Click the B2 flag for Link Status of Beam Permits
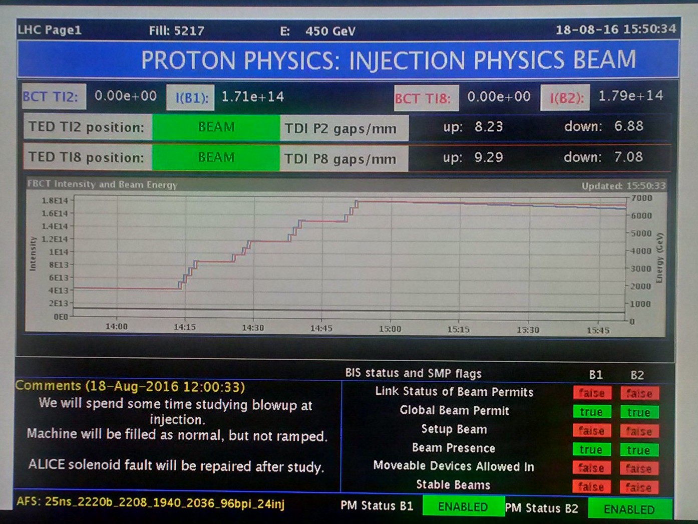This screenshot has height=524, width=698. pyautogui.click(x=639, y=394)
